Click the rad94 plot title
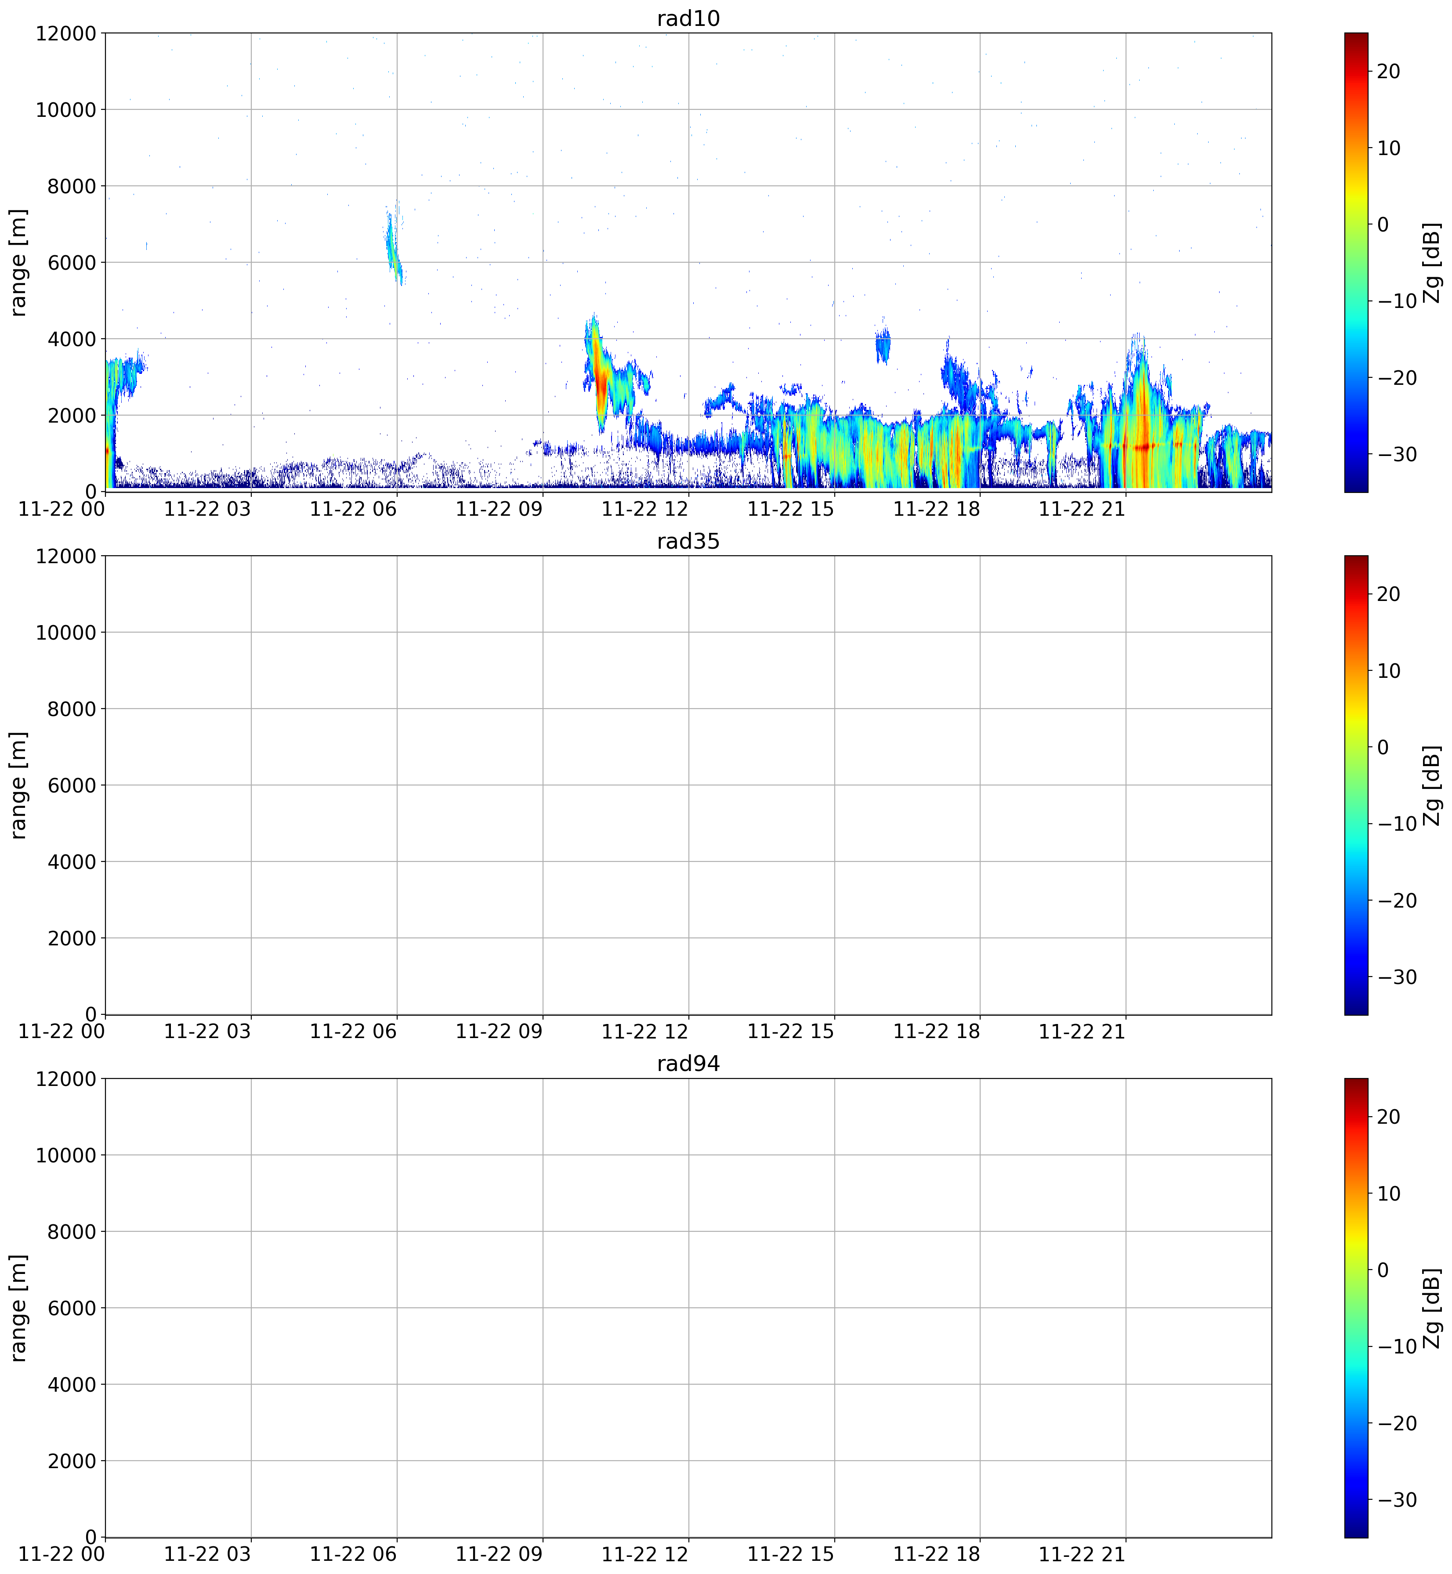Screen dimensions: 1452x1574 pyautogui.click(x=688, y=1064)
